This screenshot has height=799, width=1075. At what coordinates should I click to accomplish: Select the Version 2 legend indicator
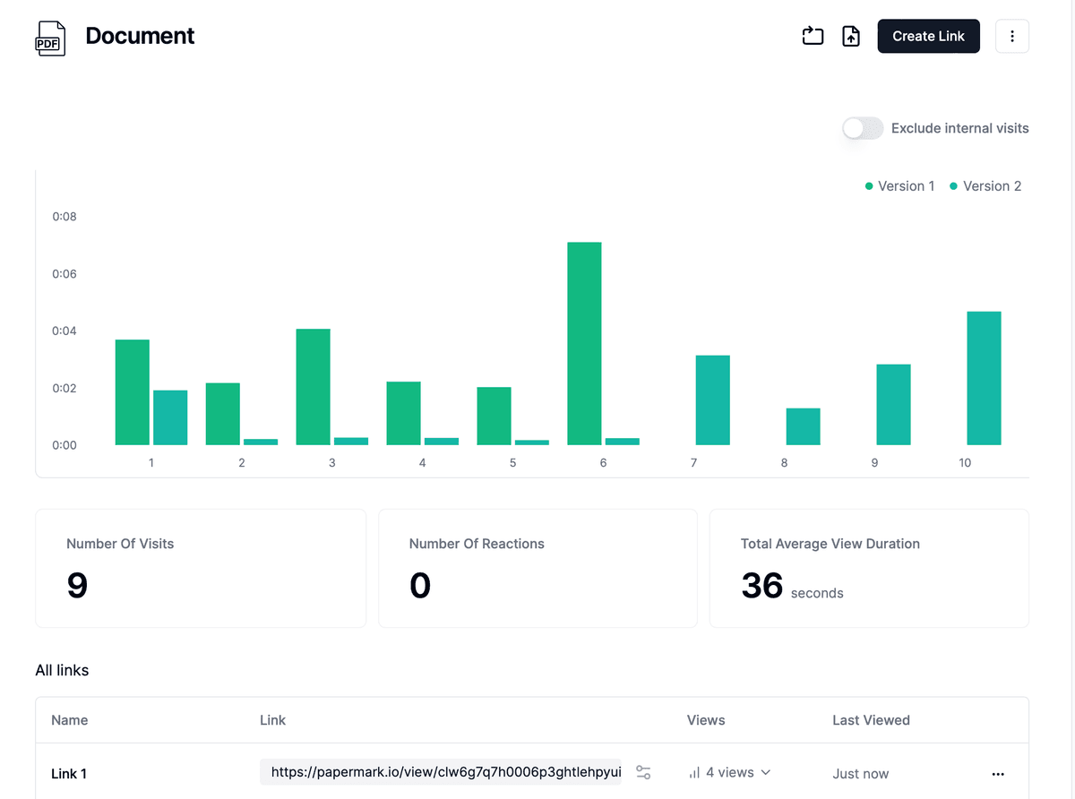953,185
